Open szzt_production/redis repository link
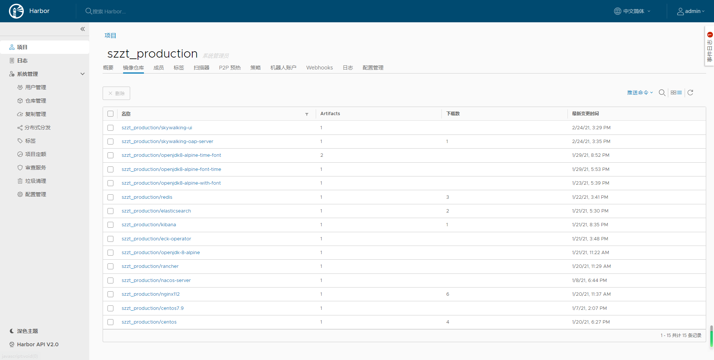Viewport: 714px width, 360px height. pyautogui.click(x=147, y=197)
